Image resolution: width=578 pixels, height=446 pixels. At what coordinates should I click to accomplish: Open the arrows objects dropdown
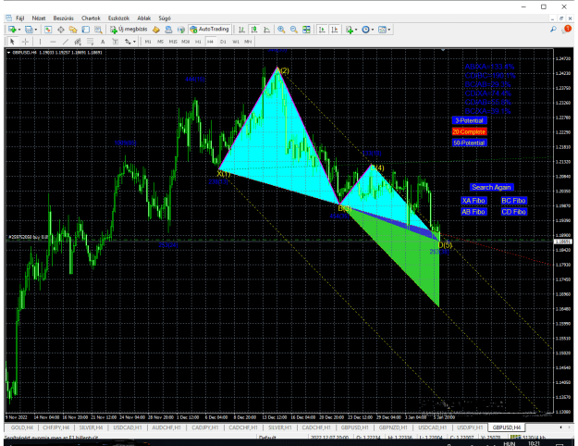click(130, 42)
